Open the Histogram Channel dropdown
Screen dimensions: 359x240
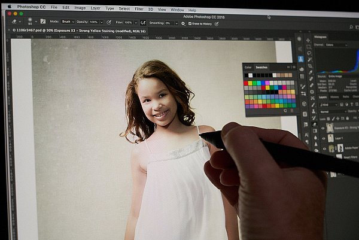336,45
